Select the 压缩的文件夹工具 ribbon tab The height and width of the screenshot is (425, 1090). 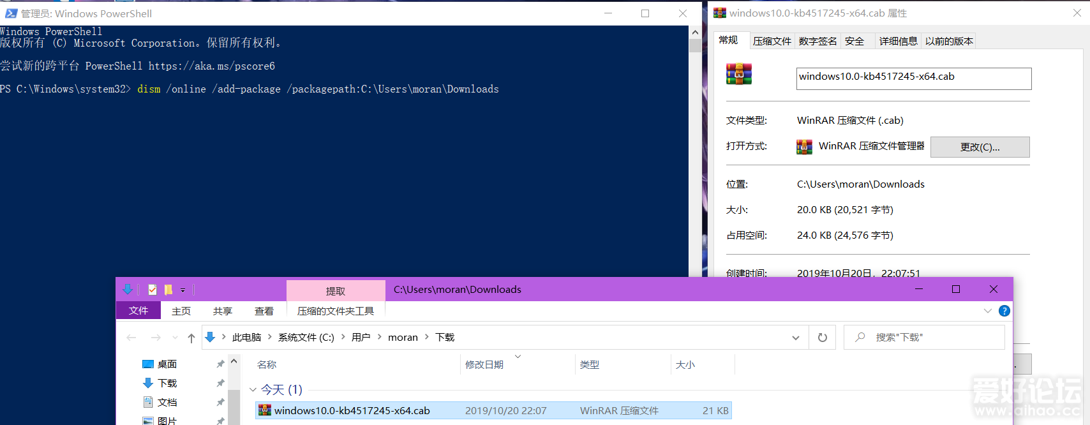coord(336,311)
